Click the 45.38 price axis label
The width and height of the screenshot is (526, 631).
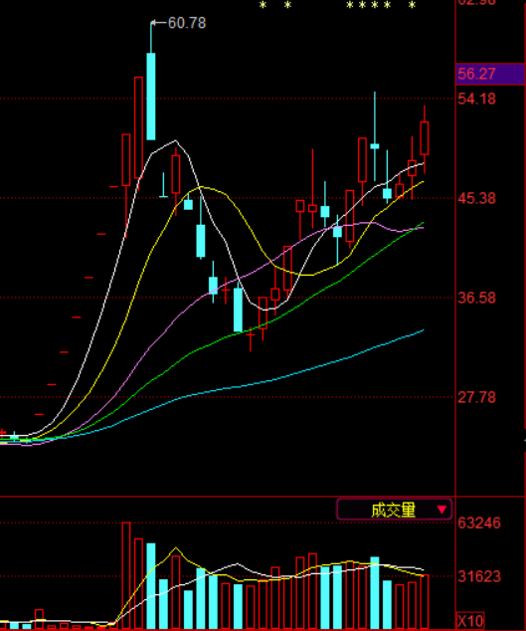tap(476, 198)
